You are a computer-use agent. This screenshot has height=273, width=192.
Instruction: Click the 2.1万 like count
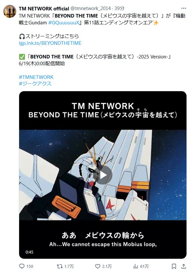(x=107, y=267)
